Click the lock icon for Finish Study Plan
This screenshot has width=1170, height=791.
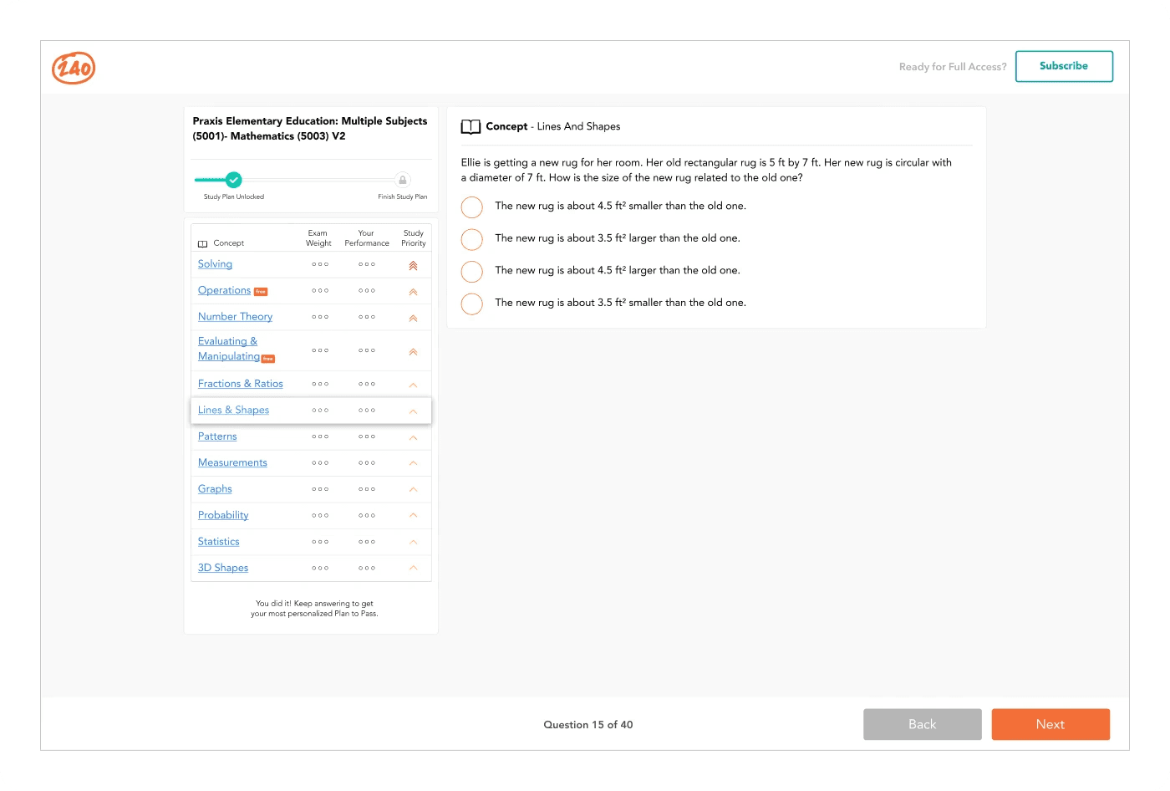[403, 180]
